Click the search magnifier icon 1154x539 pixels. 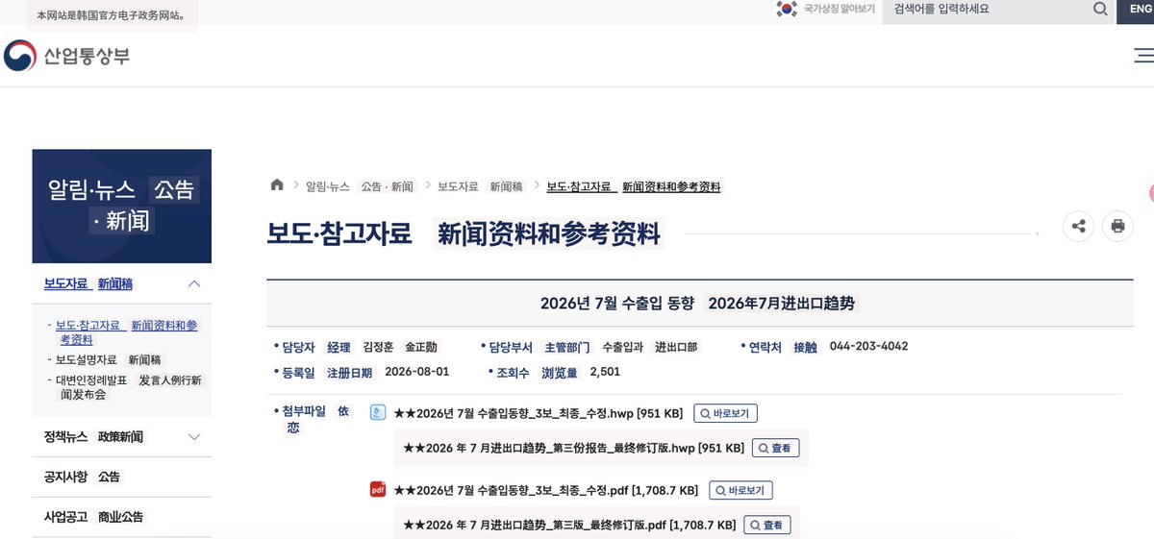tap(1100, 9)
